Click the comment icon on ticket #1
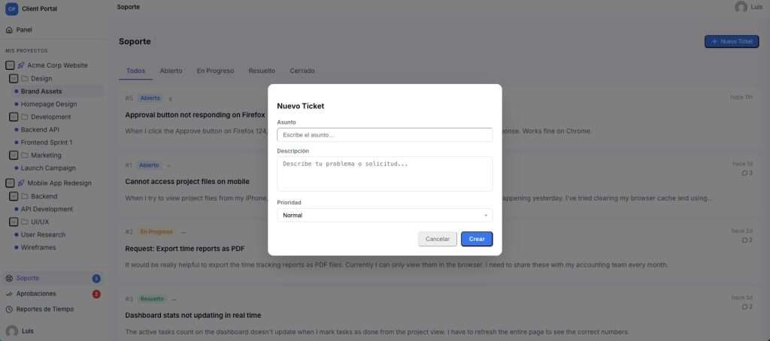 [744, 173]
